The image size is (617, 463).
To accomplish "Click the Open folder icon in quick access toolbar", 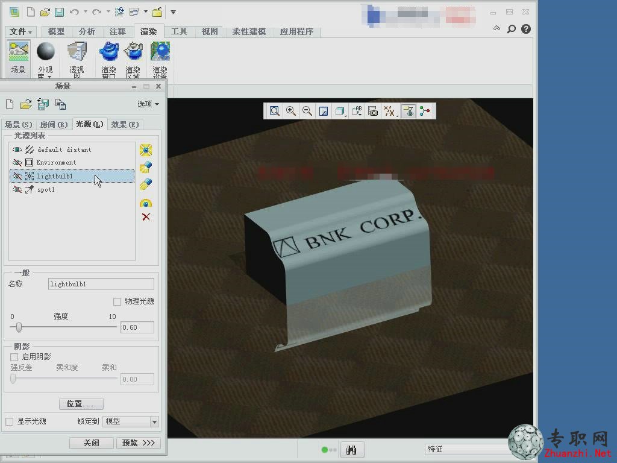I will point(45,12).
